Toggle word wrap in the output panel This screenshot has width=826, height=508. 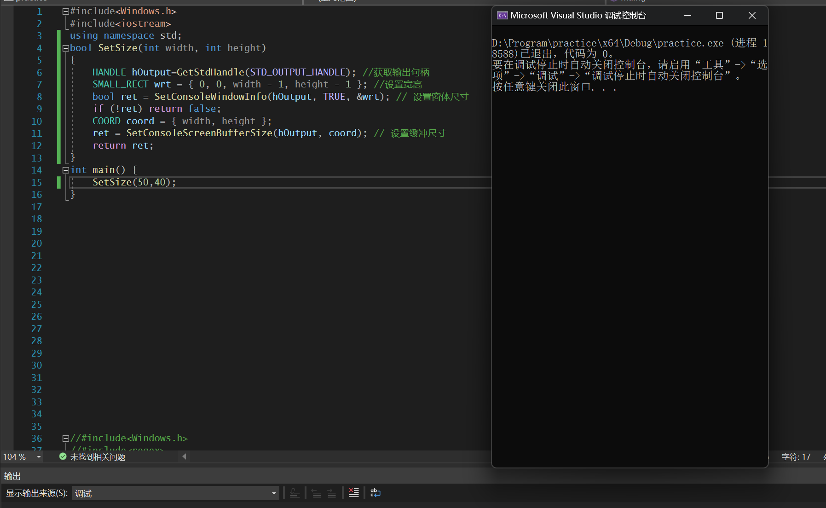point(375,493)
